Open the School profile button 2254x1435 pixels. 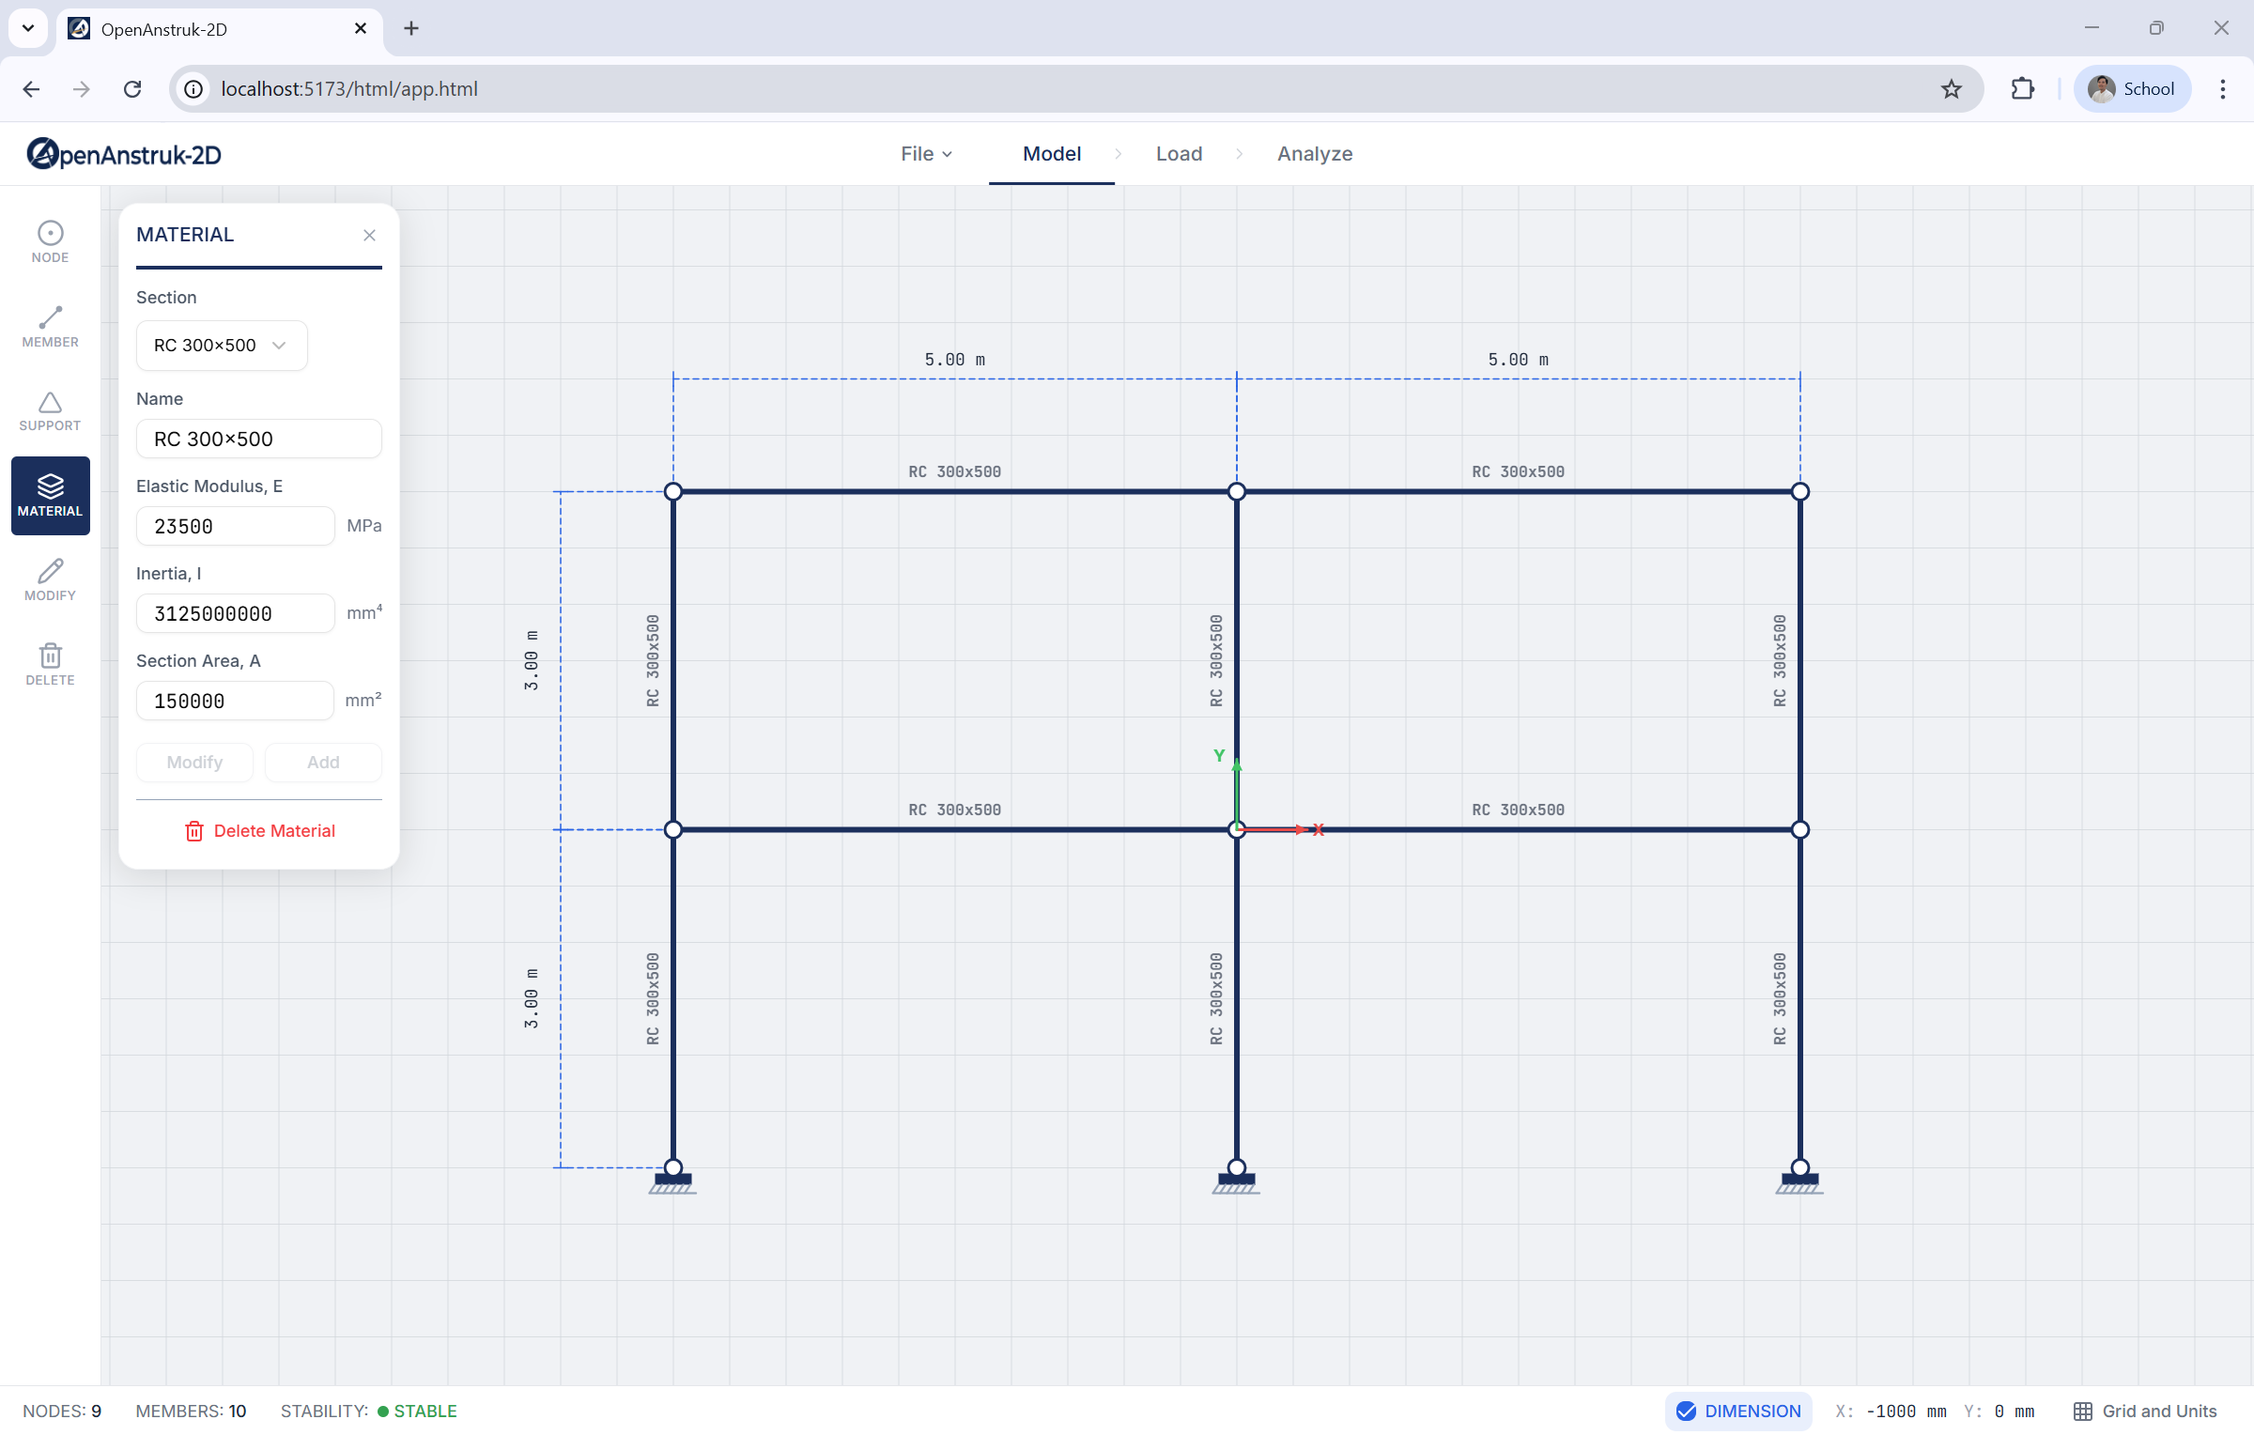pos(2132,89)
